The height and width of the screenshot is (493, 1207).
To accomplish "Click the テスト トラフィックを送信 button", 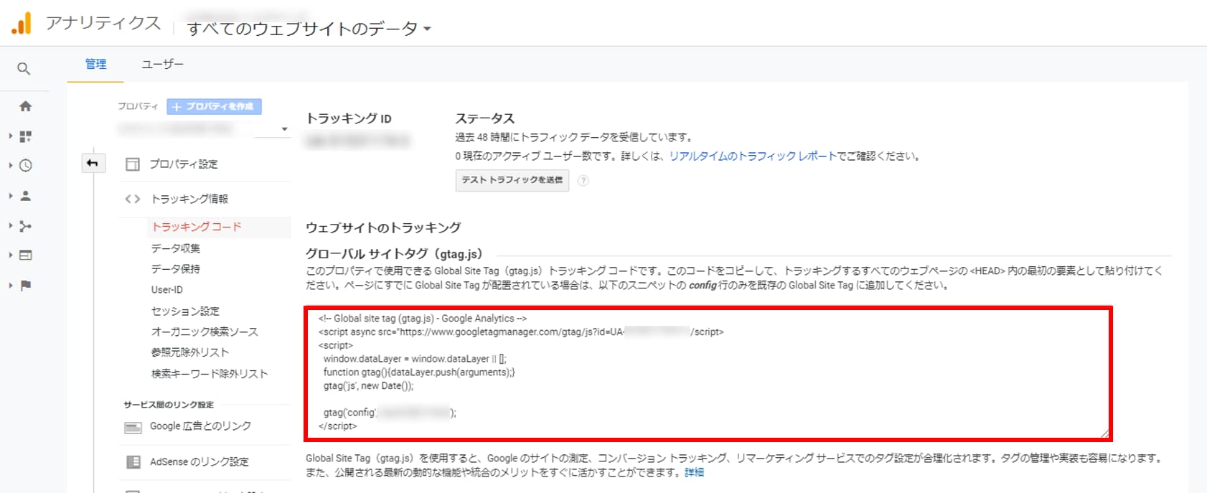I will (x=512, y=180).
